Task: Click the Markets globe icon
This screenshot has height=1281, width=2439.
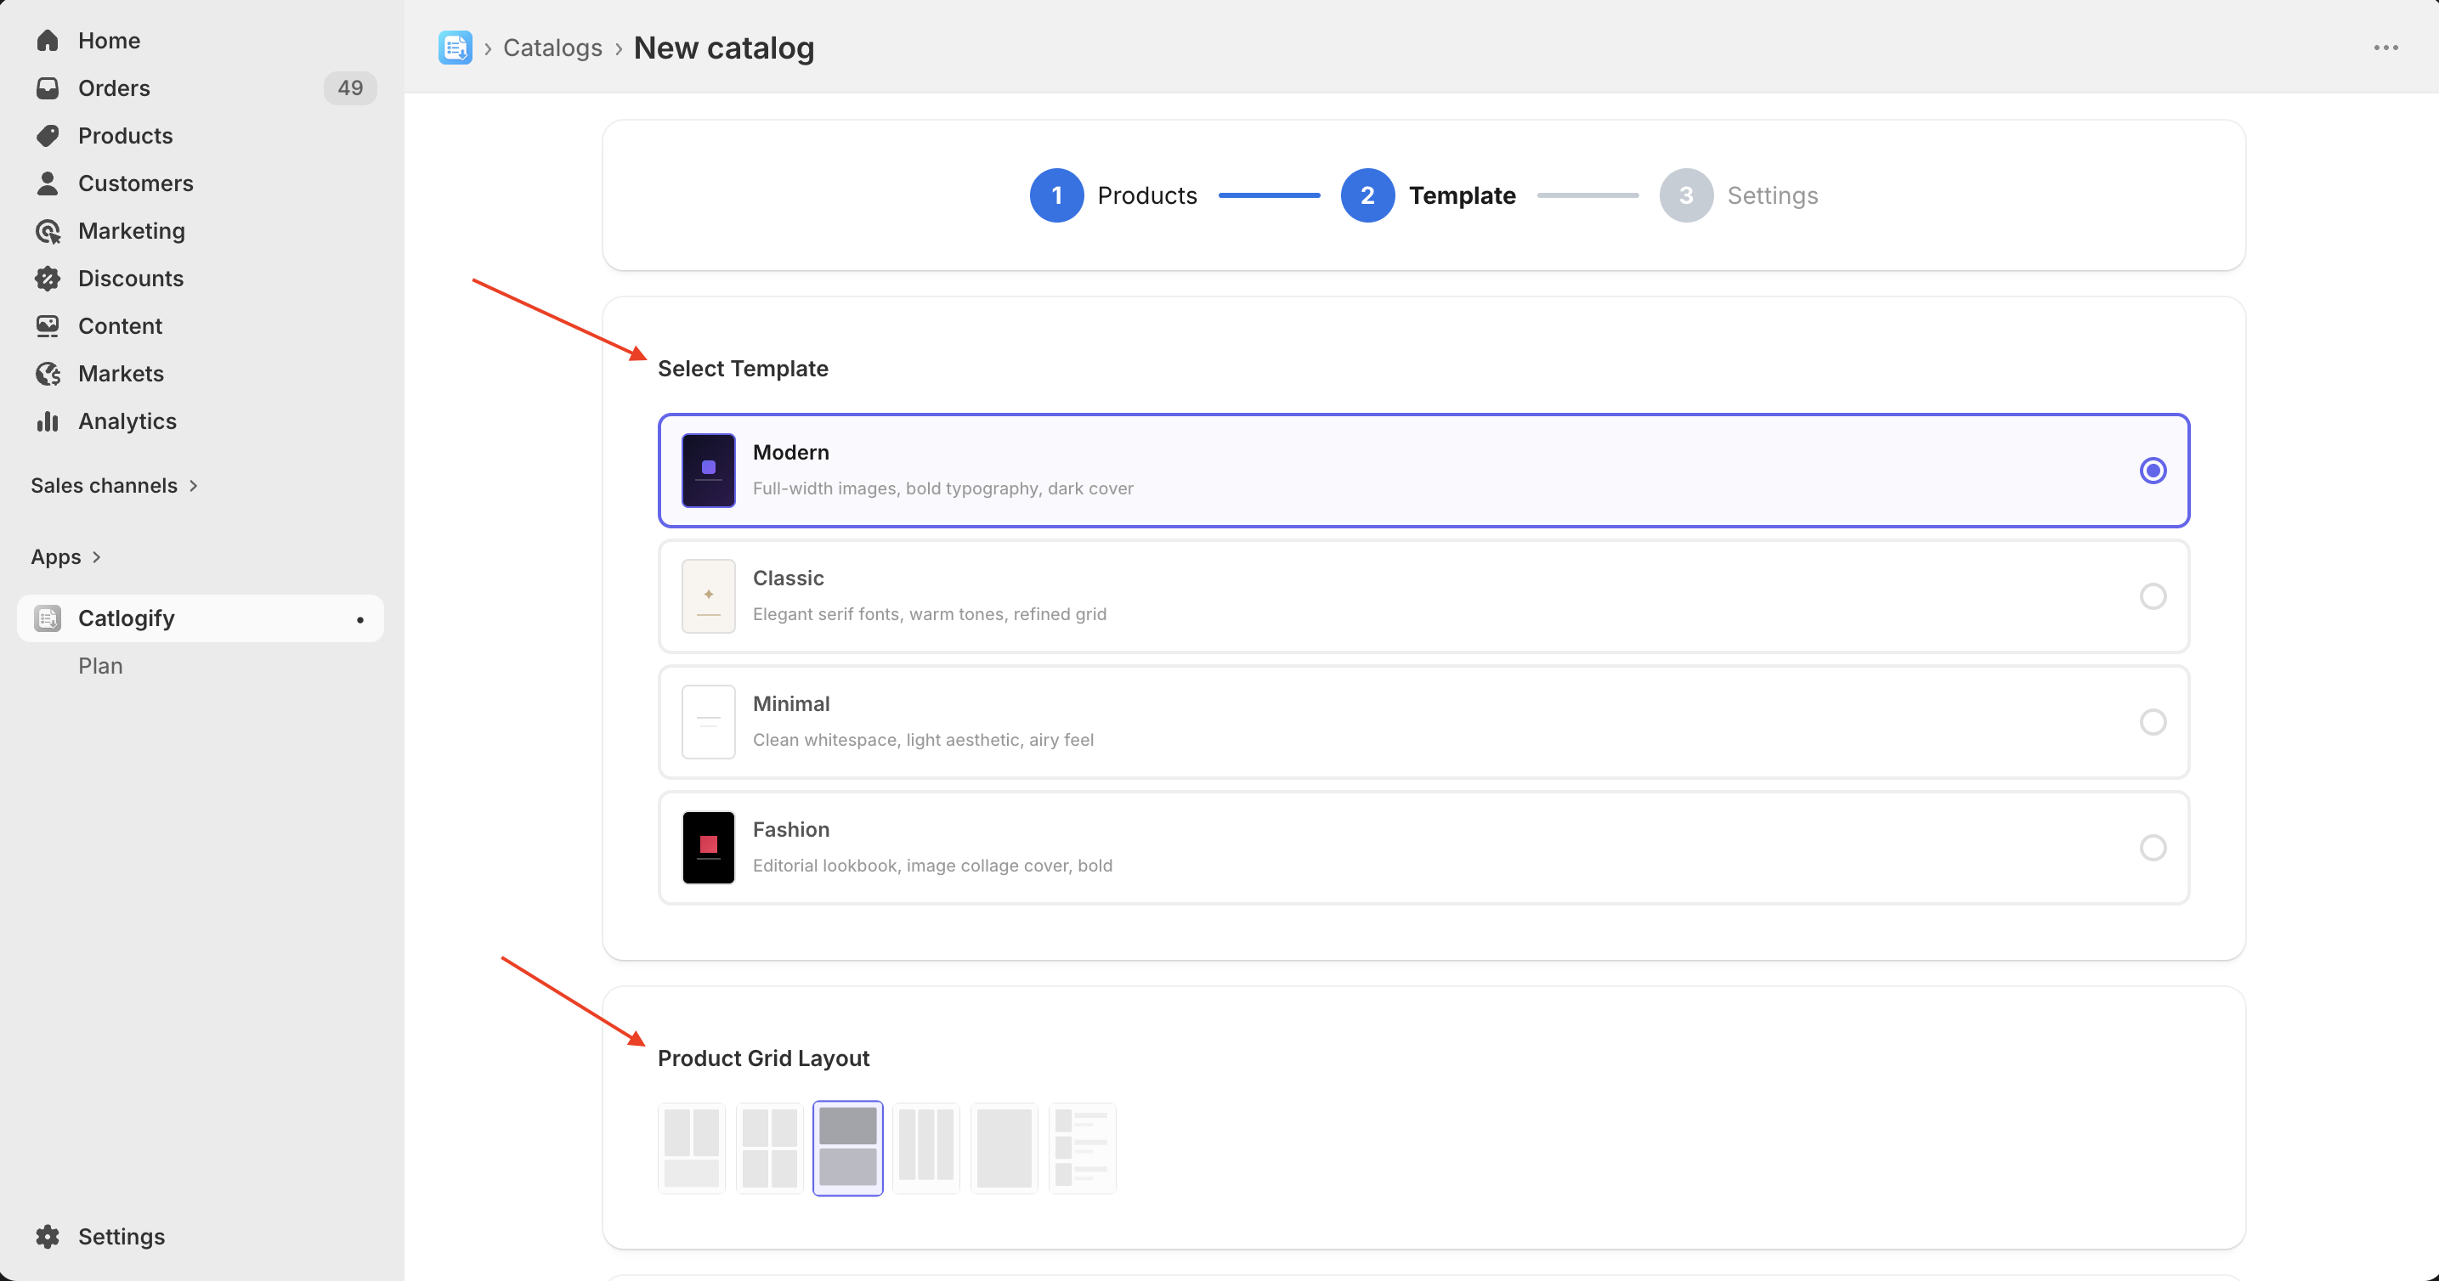Action: 48,374
